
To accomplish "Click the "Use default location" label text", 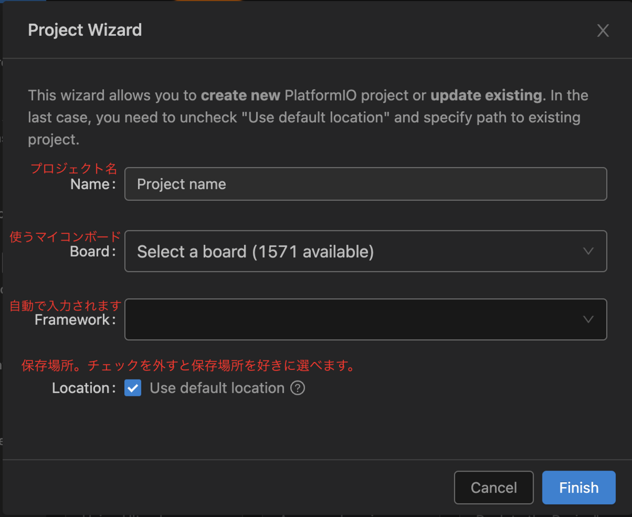I will pos(217,388).
